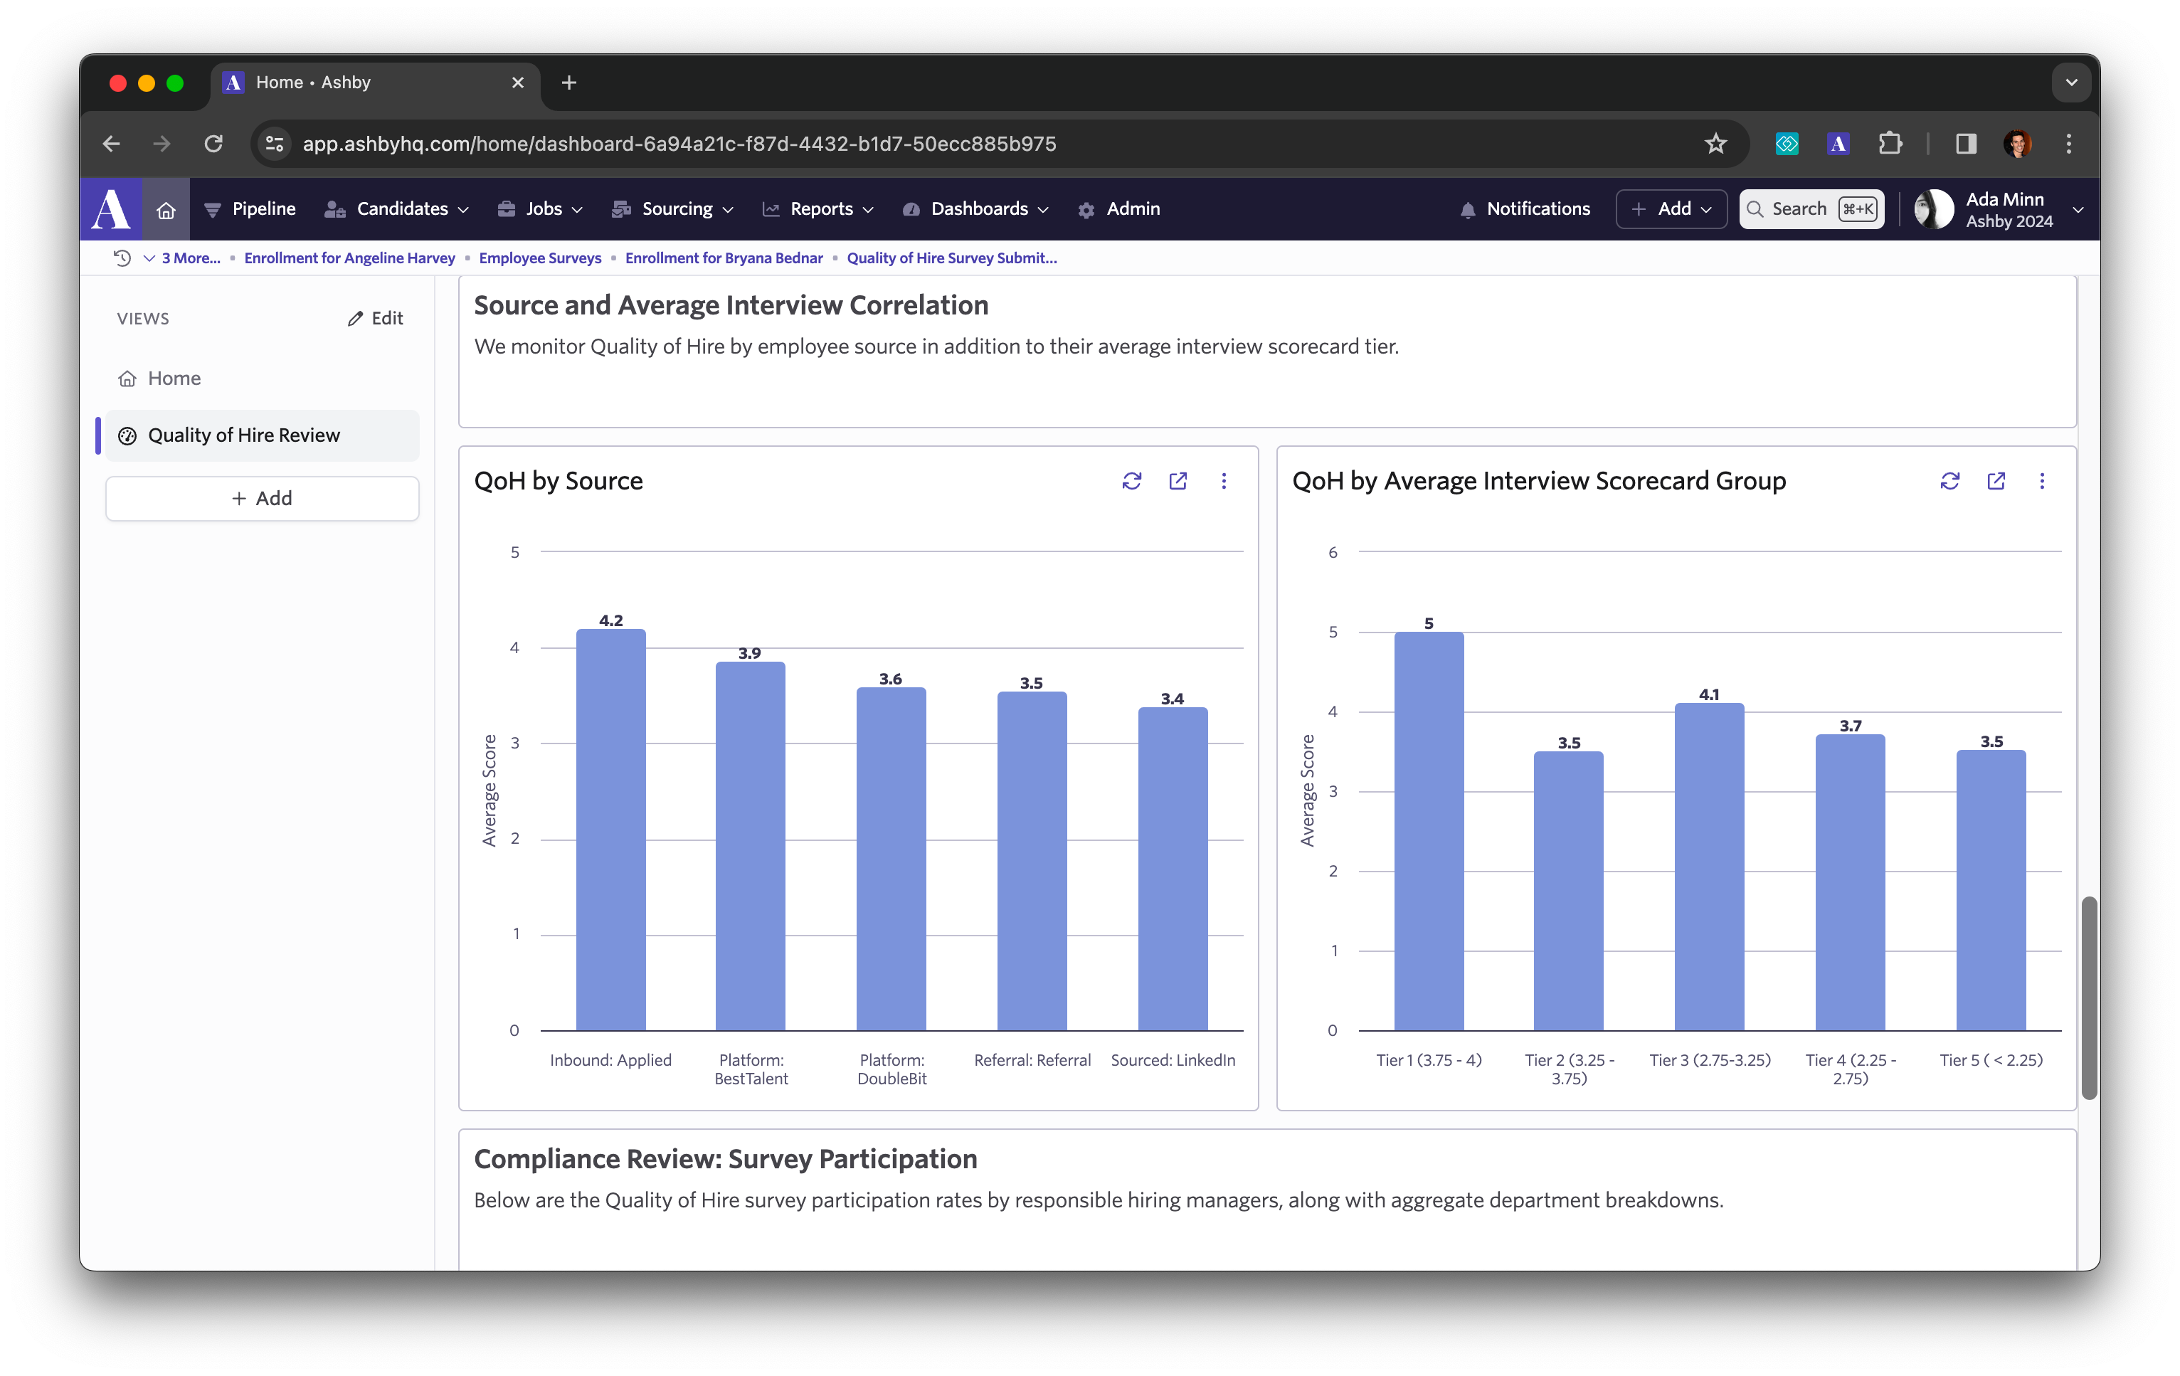The width and height of the screenshot is (2180, 1376).
Task: Toggle the browser side panel
Action: [x=1965, y=144]
